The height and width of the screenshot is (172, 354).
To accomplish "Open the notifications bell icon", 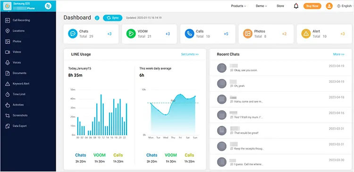I will click(x=296, y=6).
